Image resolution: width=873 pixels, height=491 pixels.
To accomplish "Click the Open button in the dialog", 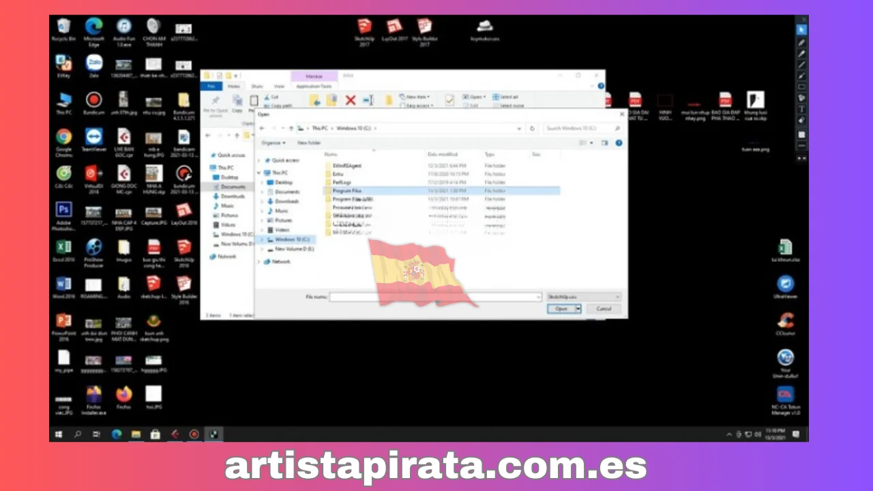I will point(561,309).
